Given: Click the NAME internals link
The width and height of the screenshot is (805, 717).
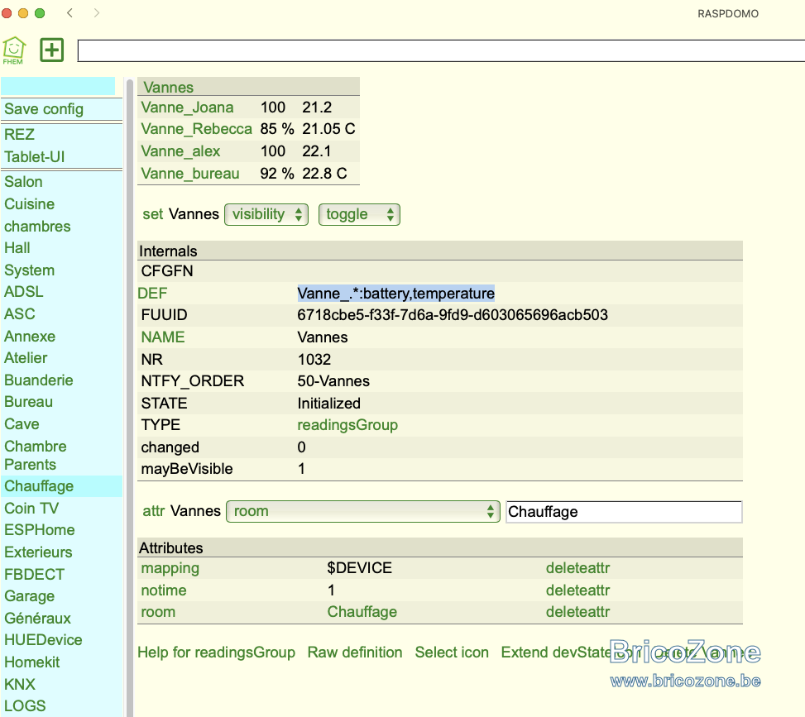Looking at the screenshot, I should (x=163, y=337).
